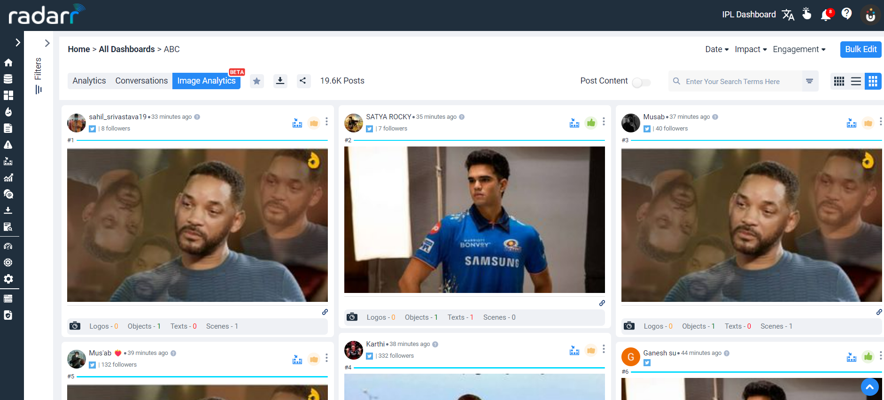Screen dimensions: 884x400
Task: Click the Radarr logo
Action: click(47, 15)
